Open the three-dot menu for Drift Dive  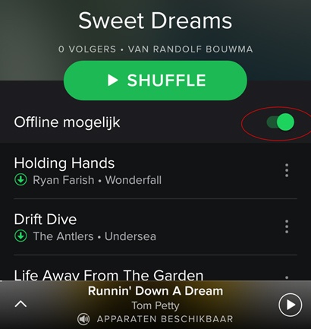click(287, 226)
